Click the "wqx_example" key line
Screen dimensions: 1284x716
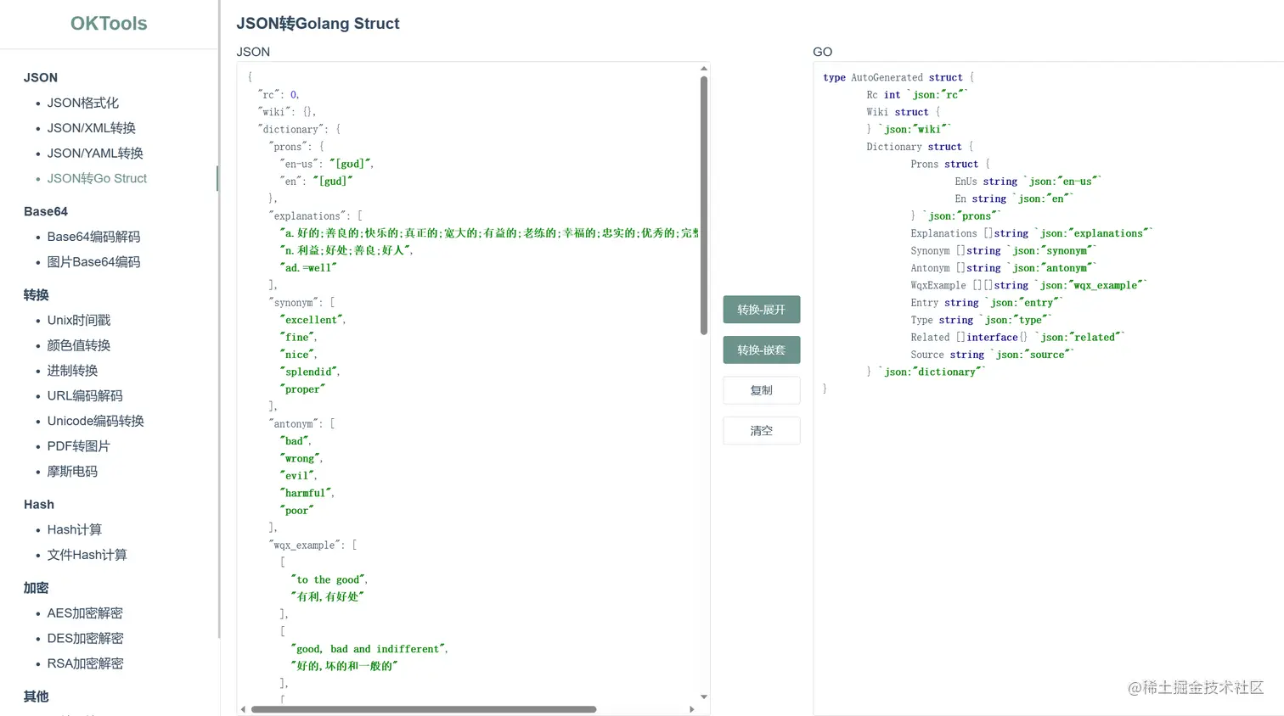tap(313, 545)
